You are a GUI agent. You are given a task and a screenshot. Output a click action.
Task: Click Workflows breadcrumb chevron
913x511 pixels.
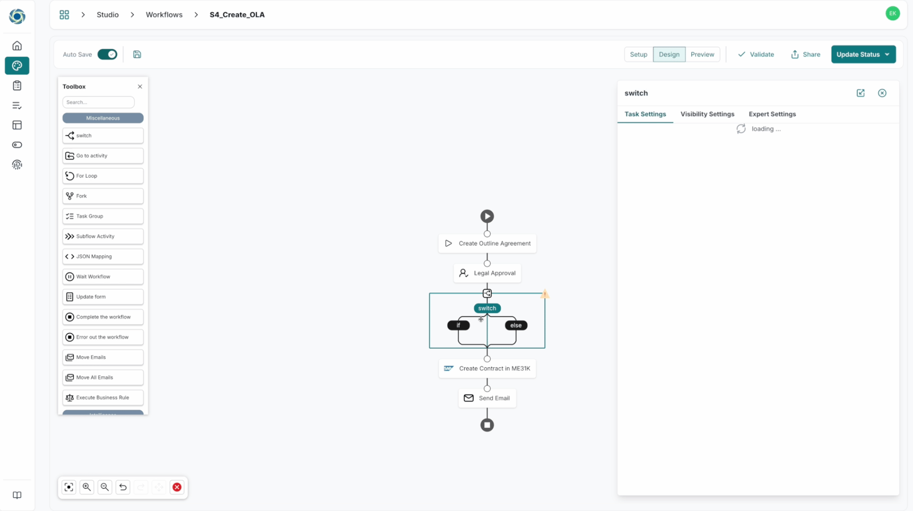point(196,15)
